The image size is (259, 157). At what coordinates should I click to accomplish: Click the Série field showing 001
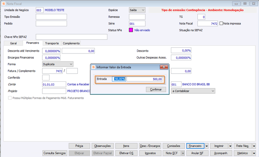[137, 23]
